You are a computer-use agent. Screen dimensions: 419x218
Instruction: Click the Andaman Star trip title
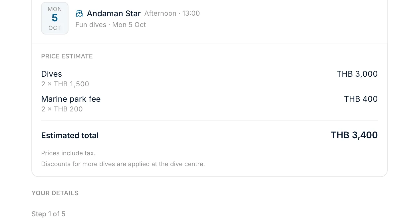(114, 13)
